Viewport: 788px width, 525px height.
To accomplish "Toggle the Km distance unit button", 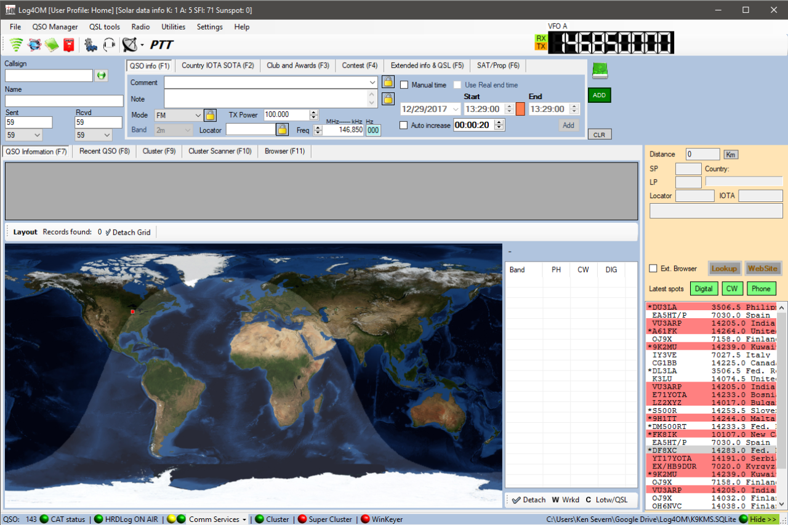I will [731, 154].
